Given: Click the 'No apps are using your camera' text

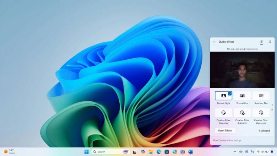Looking at the screenshot, I should (242, 49).
